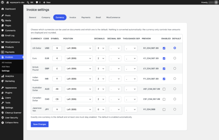
Task: Set Indian Rupee as default currency
Action: pyautogui.click(x=175, y=79)
